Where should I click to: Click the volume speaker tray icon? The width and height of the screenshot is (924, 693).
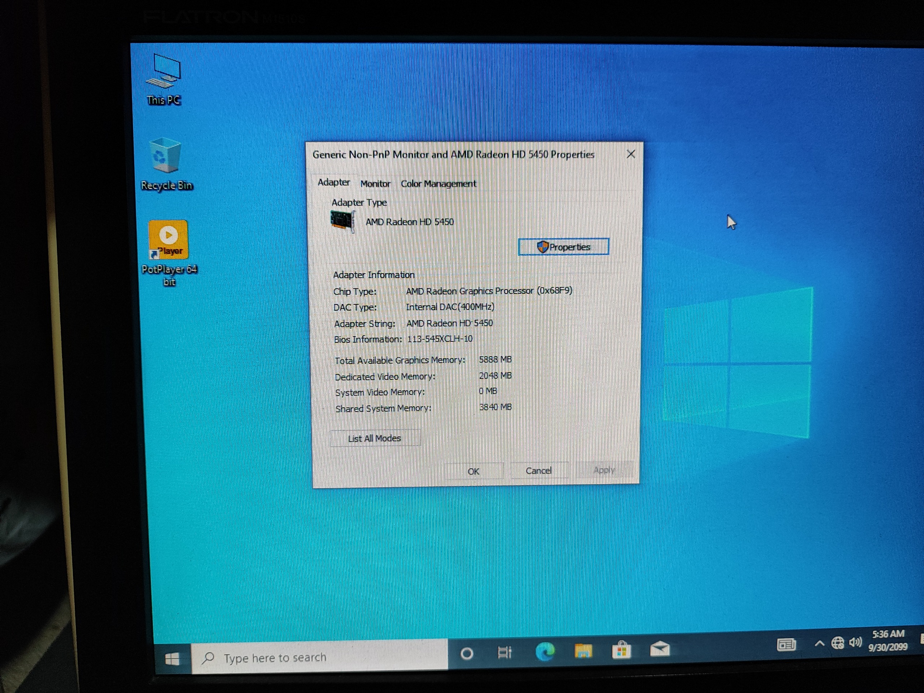pyautogui.click(x=855, y=642)
